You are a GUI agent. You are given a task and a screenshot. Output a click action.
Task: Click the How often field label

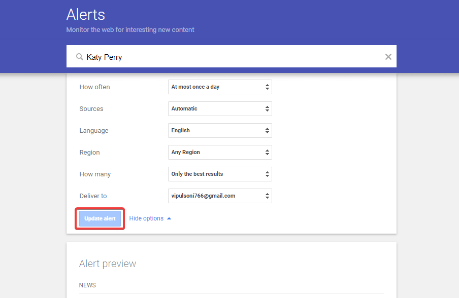pos(94,87)
